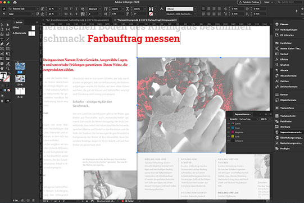Click the fill color swatch in toolbox

[x=3, y=75]
